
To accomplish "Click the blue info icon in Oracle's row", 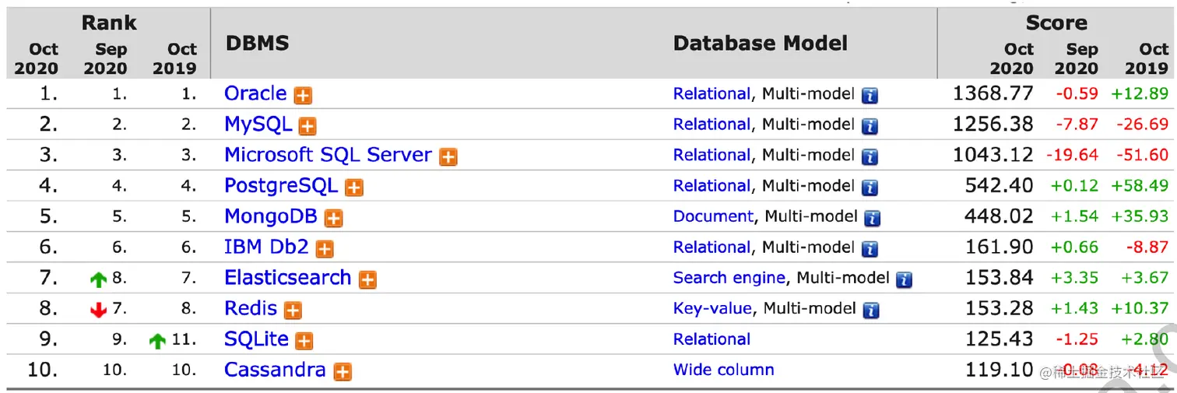I will pos(870,96).
